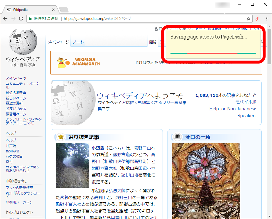Bookmark page with the star icon
This screenshot has height=219, width=272.
pos(249,18)
